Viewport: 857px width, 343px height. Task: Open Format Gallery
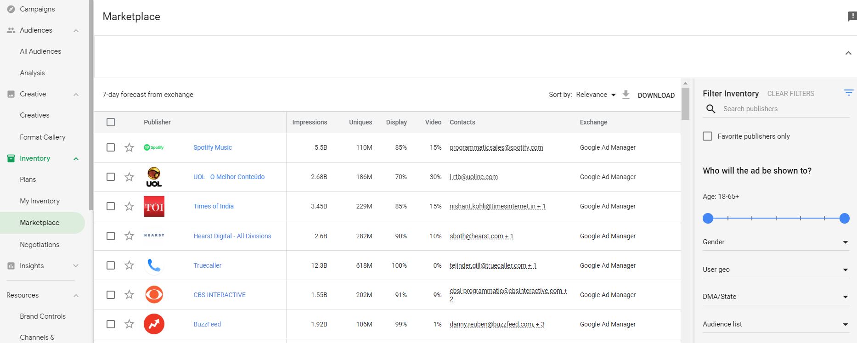(43, 137)
